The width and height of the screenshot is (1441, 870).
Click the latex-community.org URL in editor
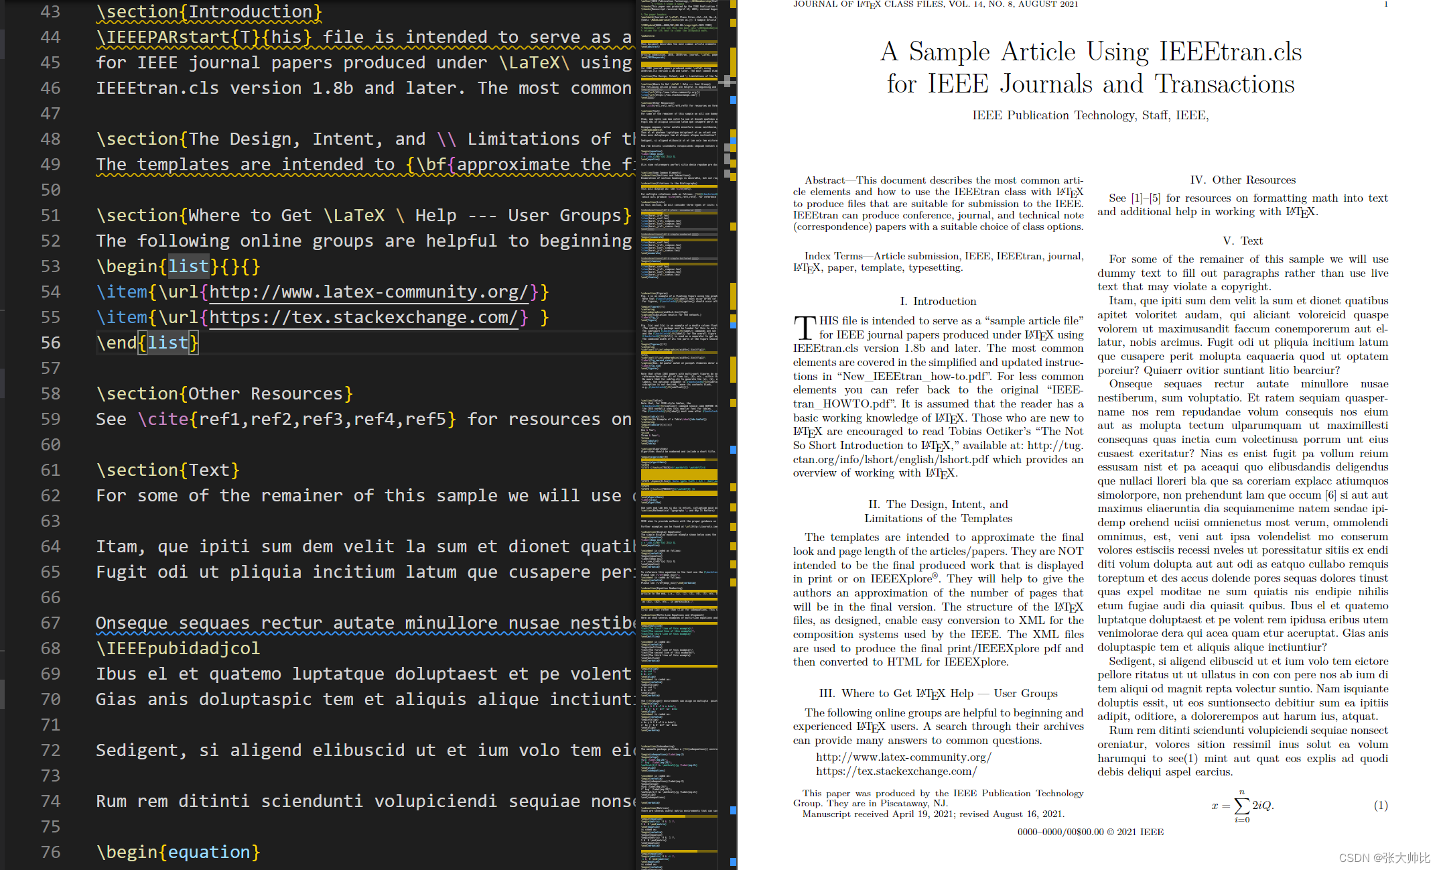point(369,292)
